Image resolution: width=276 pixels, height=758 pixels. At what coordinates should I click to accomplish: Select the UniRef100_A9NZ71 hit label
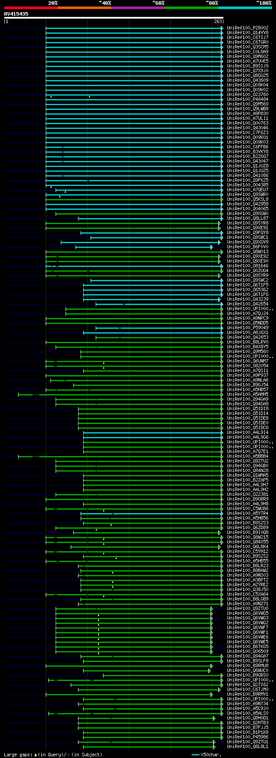click(x=248, y=604)
